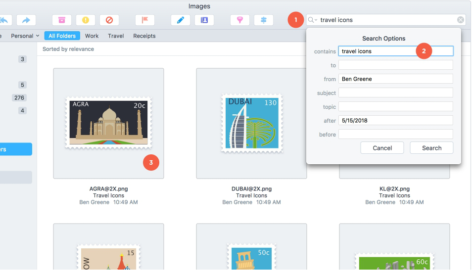Open the AGRA stamp thumbnail
Screen dimensions: 472x280
[109, 123]
